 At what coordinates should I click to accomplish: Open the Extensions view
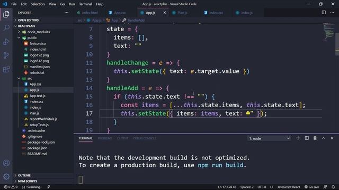pos(6,69)
